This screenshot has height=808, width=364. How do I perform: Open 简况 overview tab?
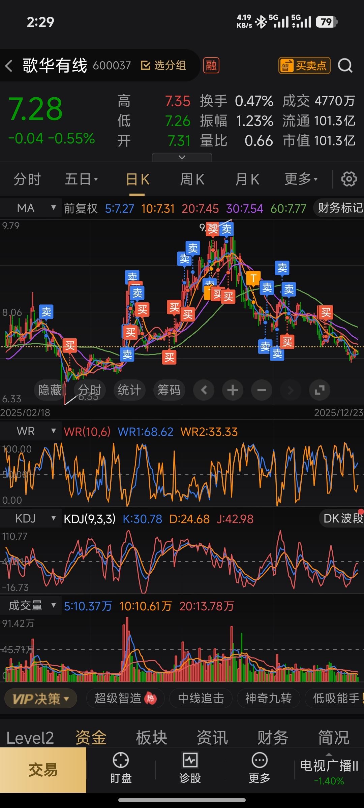(334, 738)
